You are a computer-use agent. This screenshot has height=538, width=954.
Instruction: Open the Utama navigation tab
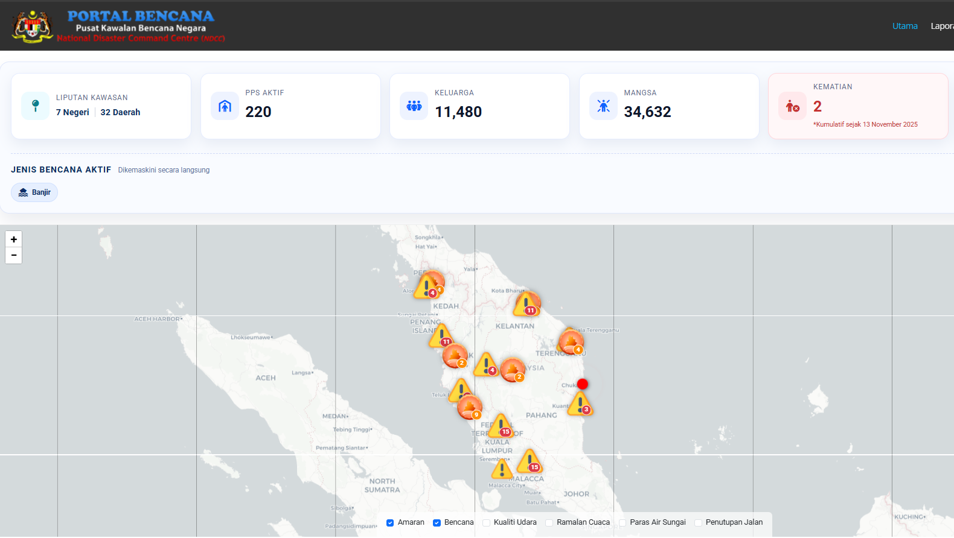(x=904, y=26)
